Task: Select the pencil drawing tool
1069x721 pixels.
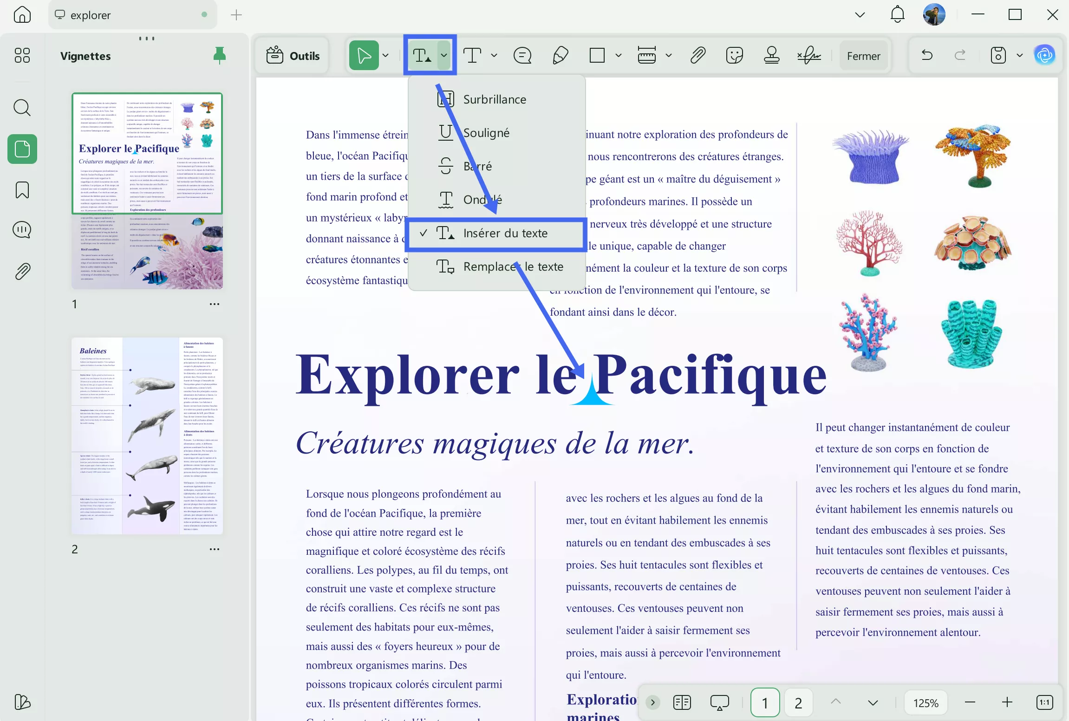Action: click(x=561, y=56)
